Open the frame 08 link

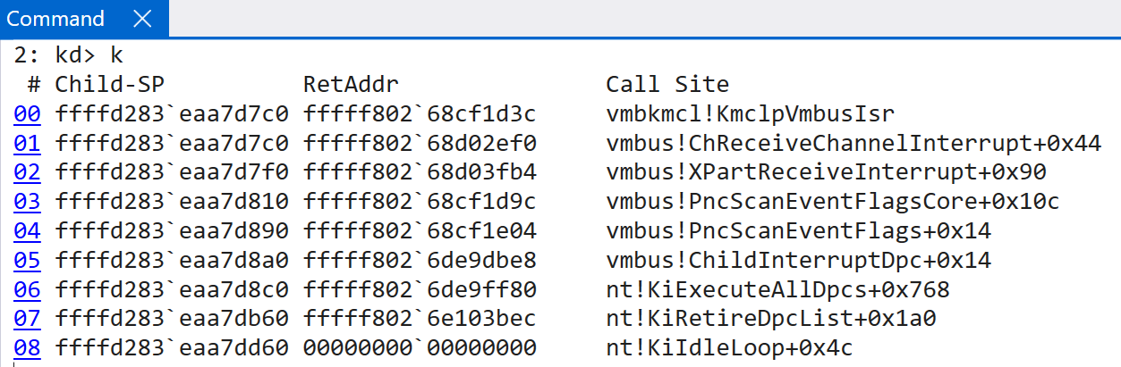(28, 349)
